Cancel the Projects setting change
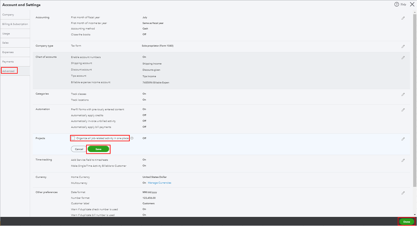The image size is (417, 226). 78,149
